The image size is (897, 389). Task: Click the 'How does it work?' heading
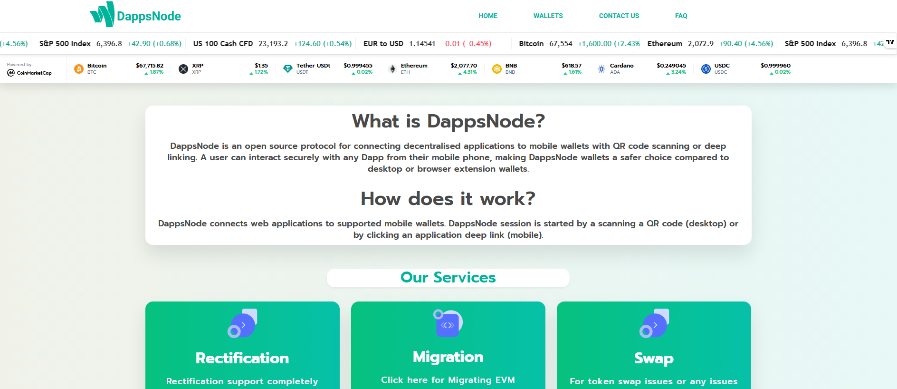(448, 199)
